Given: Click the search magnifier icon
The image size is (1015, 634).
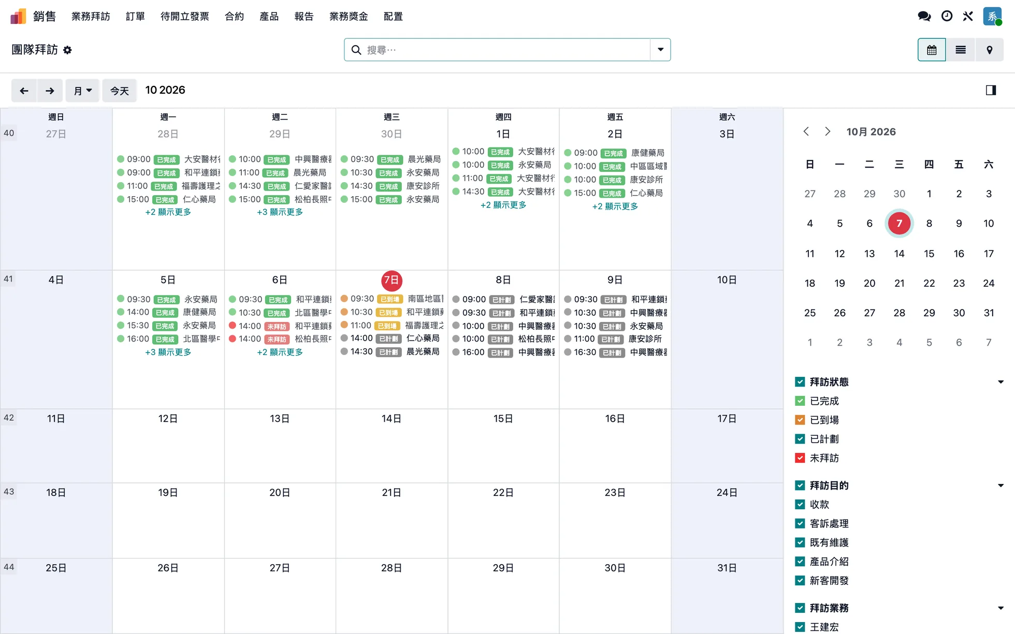Looking at the screenshot, I should (356, 50).
